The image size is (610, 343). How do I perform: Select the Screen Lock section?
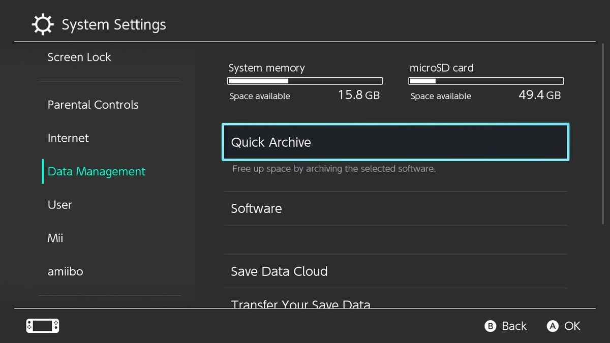click(79, 57)
